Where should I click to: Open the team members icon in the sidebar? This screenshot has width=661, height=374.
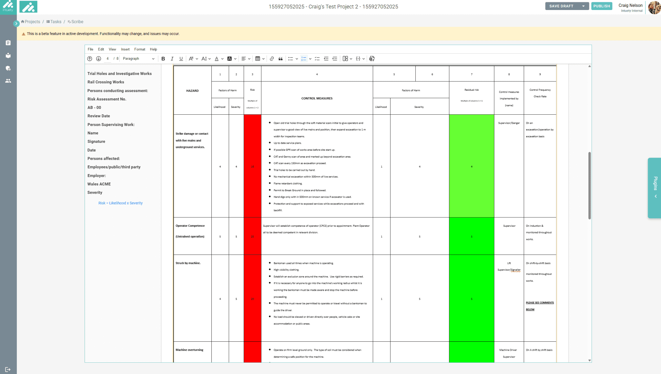click(8, 81)
